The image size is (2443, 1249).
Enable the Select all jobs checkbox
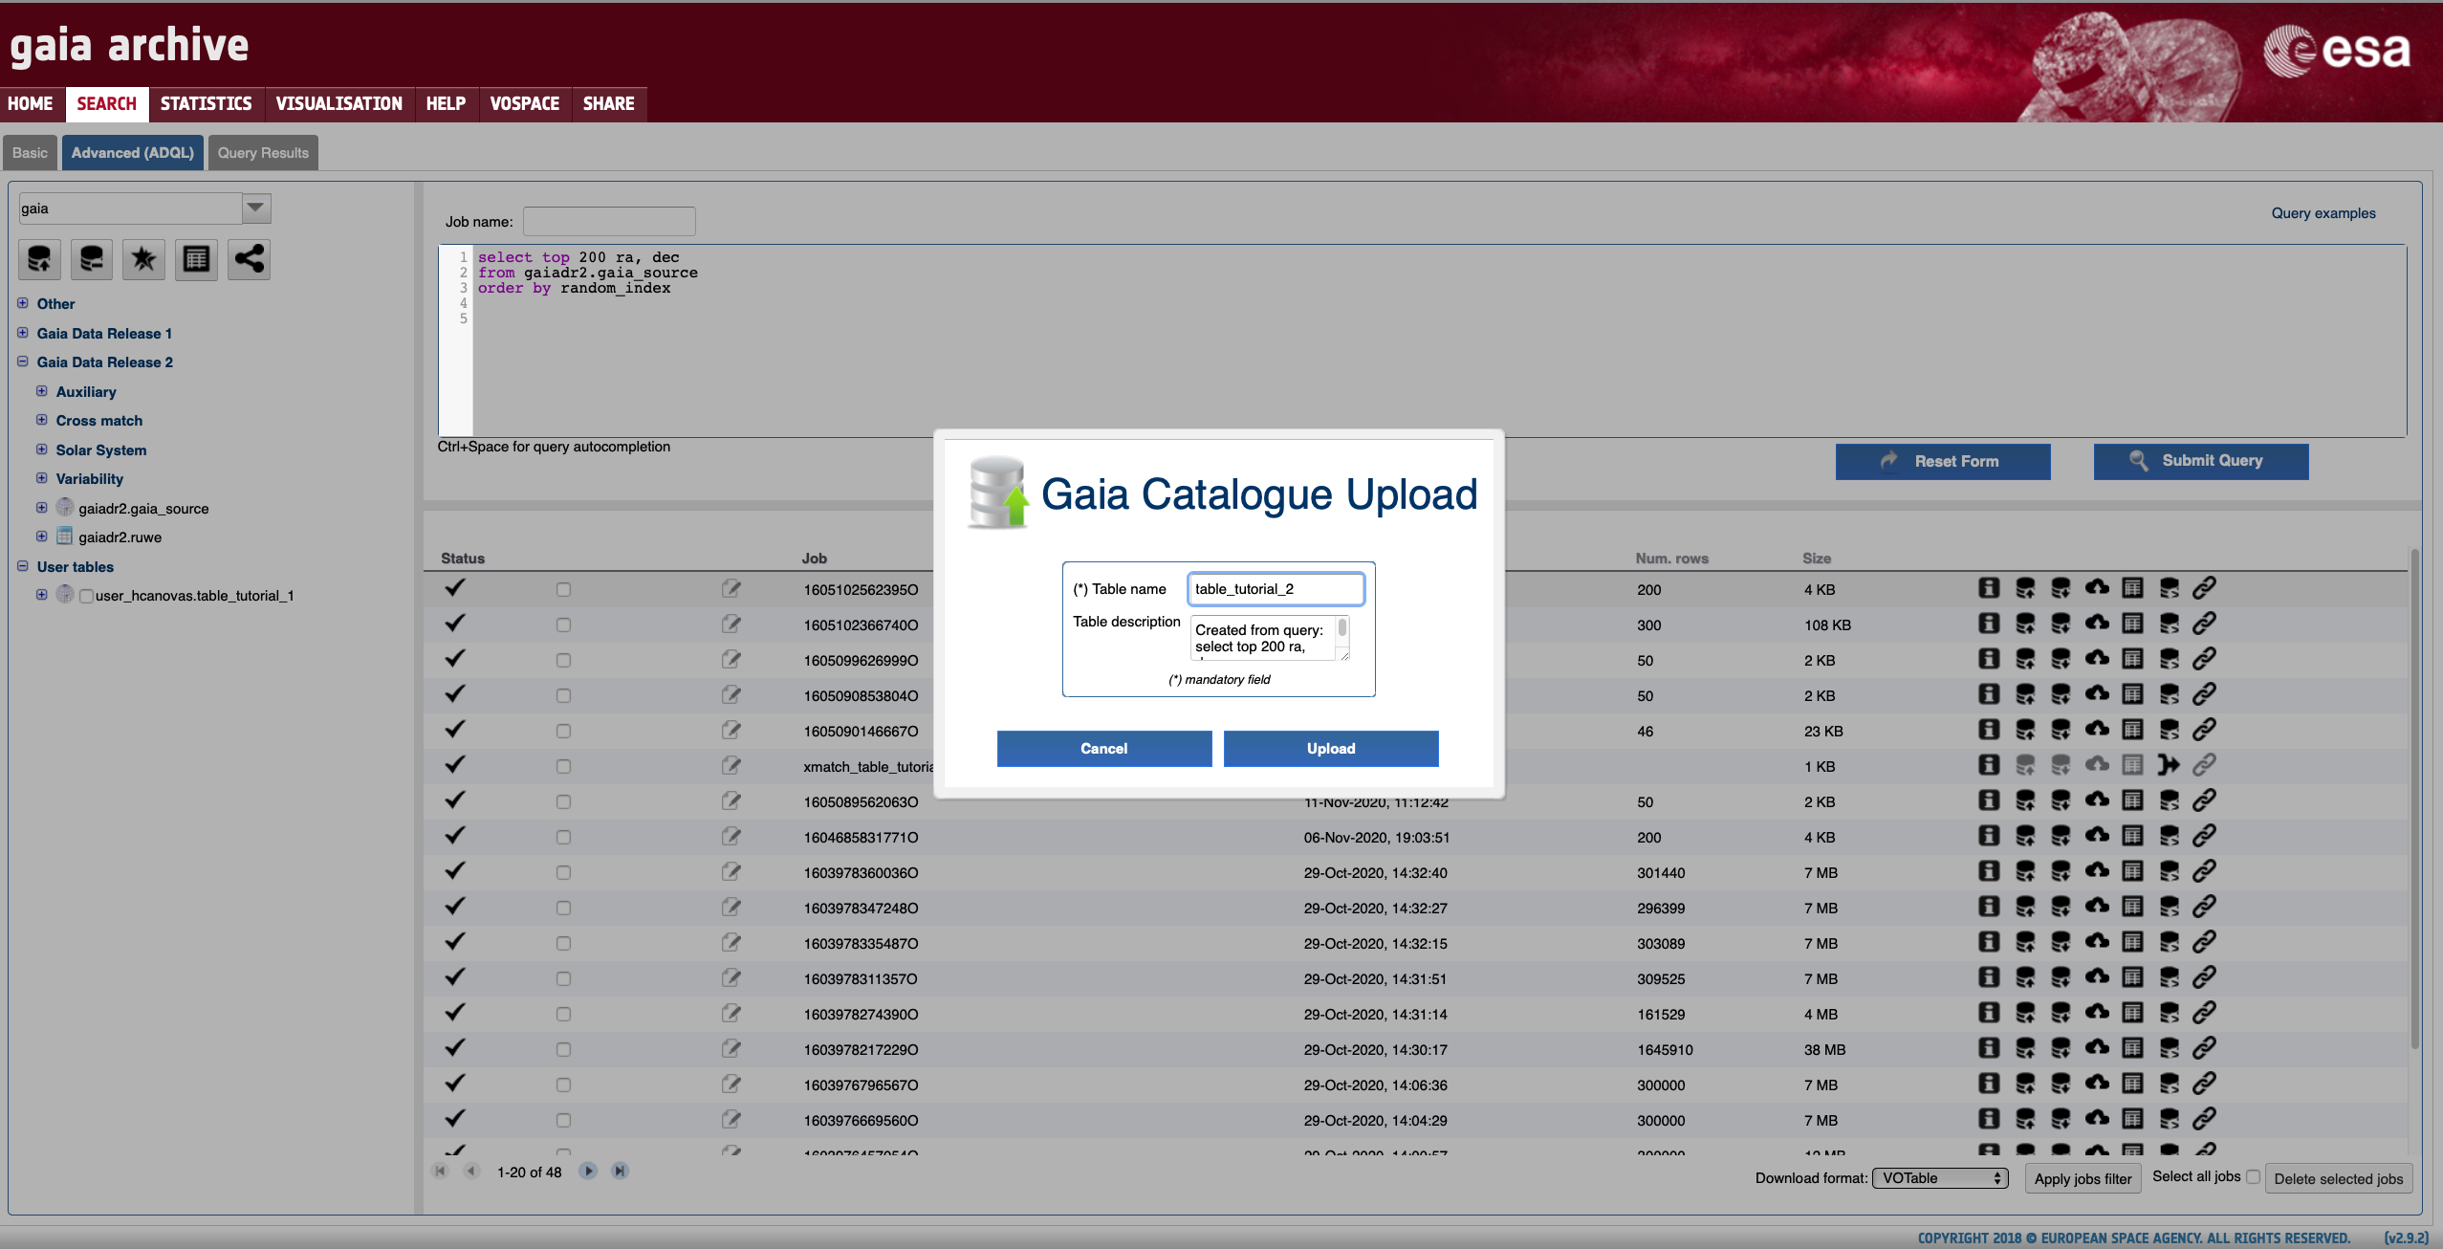tap(2253, 1177)
